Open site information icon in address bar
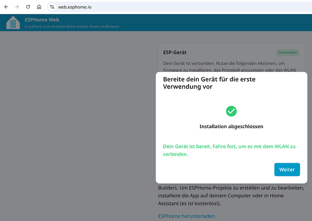 [x=52, y=7]
